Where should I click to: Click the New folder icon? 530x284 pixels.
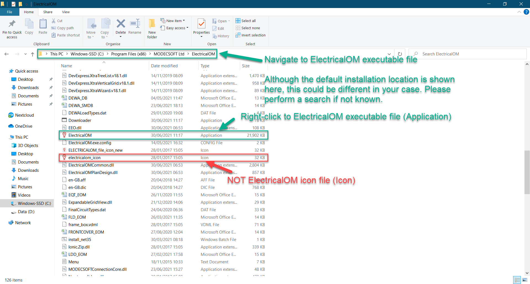click(x=152, y=24)
